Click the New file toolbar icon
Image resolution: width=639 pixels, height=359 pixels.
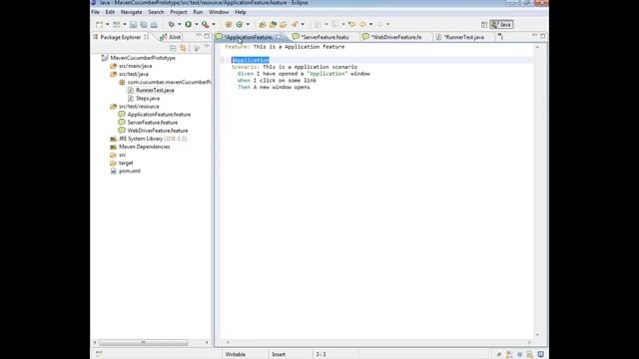click(100, 24)
